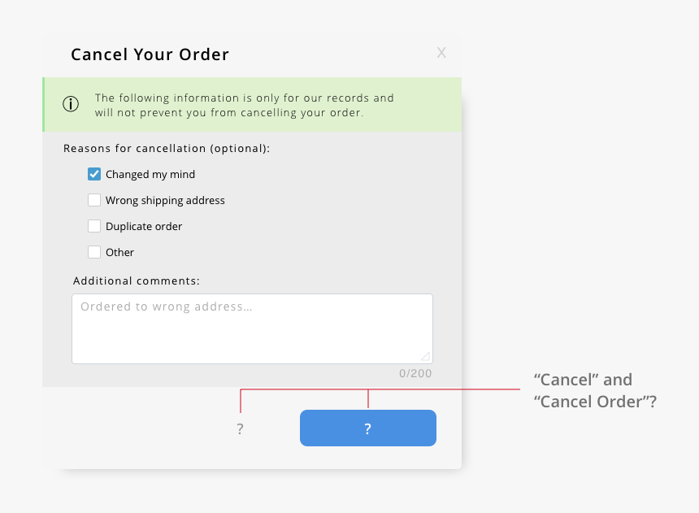Screen dimensions: 699x513
Task: Close the Cancel Your Order dialog
Action: coord(441,53)
